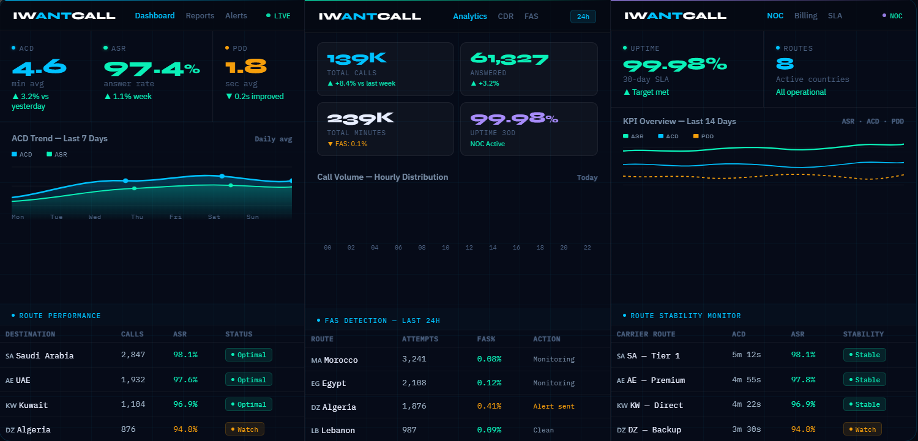Switch to the Reports tab
Screen dimensions: 918x441
click(200, 16)
